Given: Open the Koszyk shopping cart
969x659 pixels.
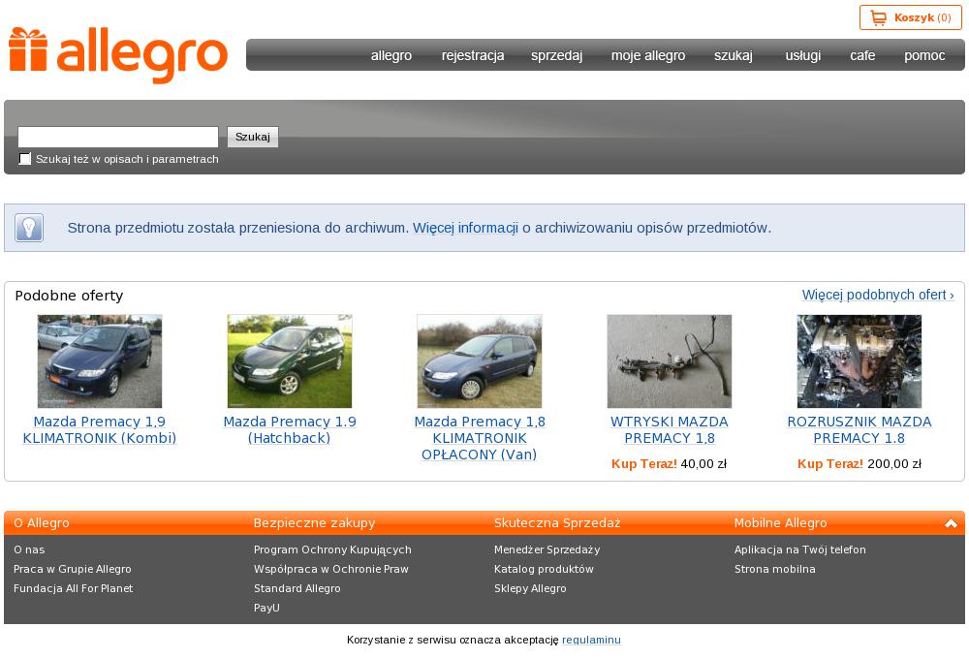Looking at the screenshot, I should point(910,17).
